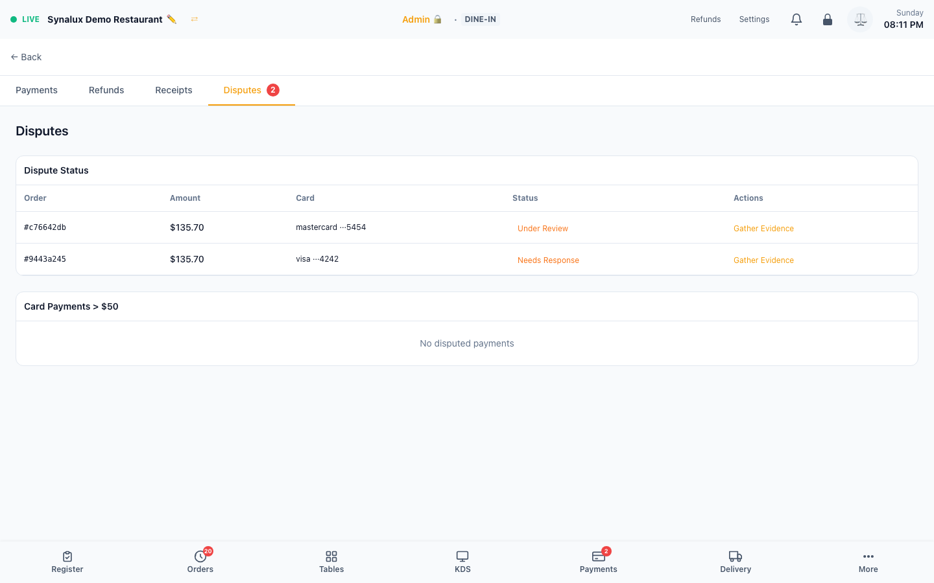Switch to the Refunds tab
Screen dimensions: 934x583
click(x=106, y=90)
